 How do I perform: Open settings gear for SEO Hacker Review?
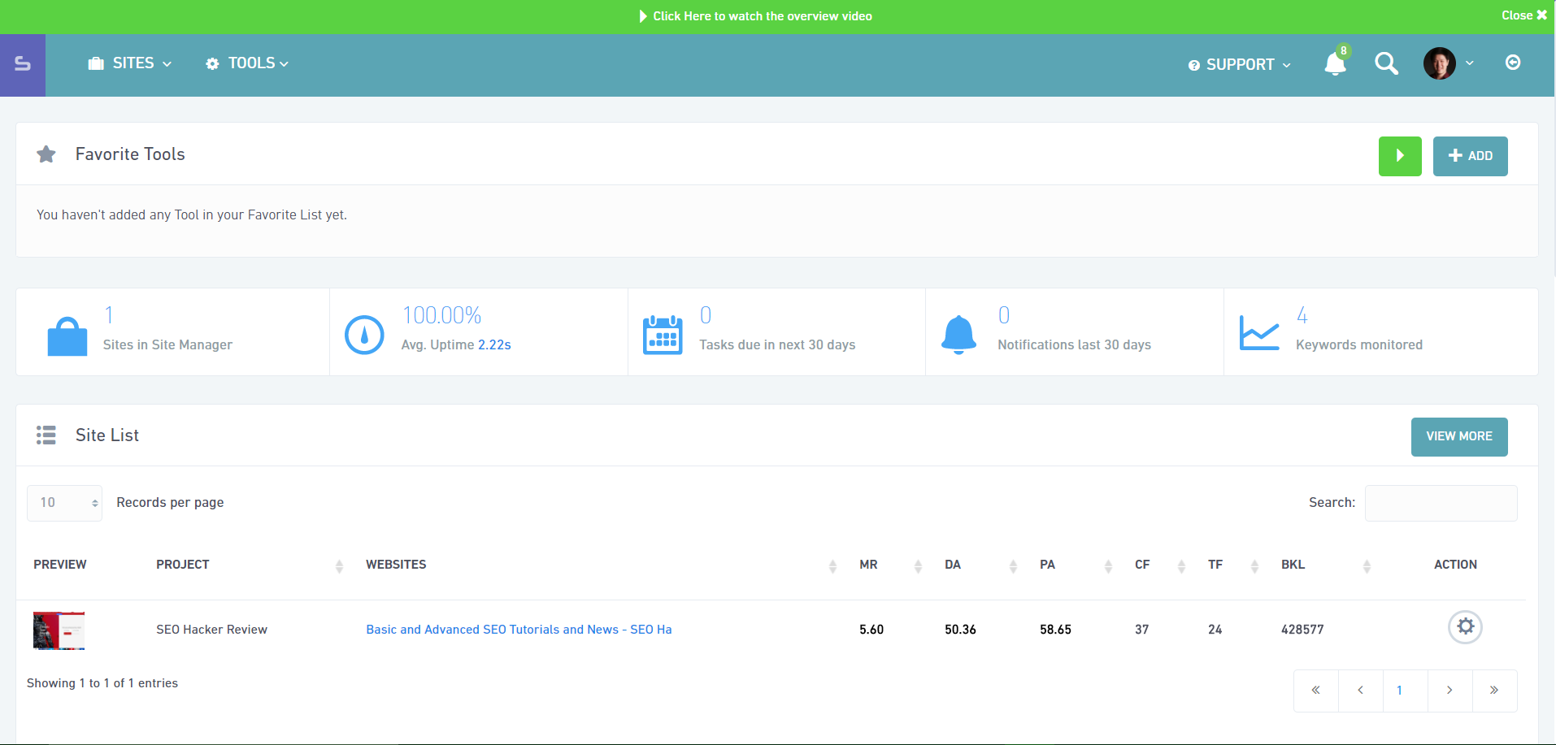1465,626
